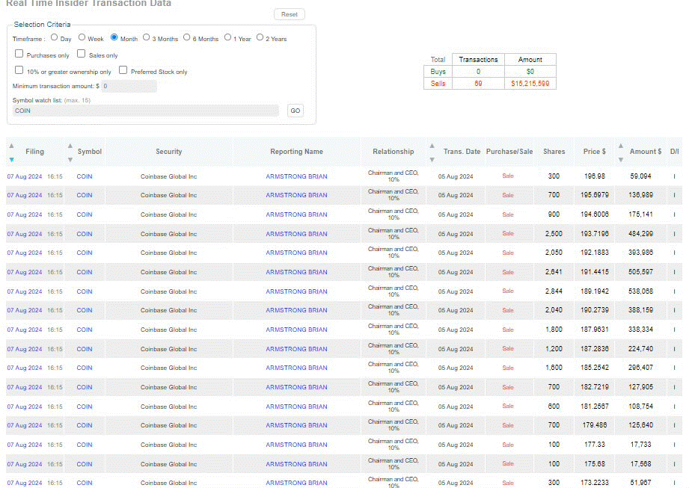Screen dimensions: 698x488
Task: Click the GO button
Action: pyautogui.click(x=295, y=111)
